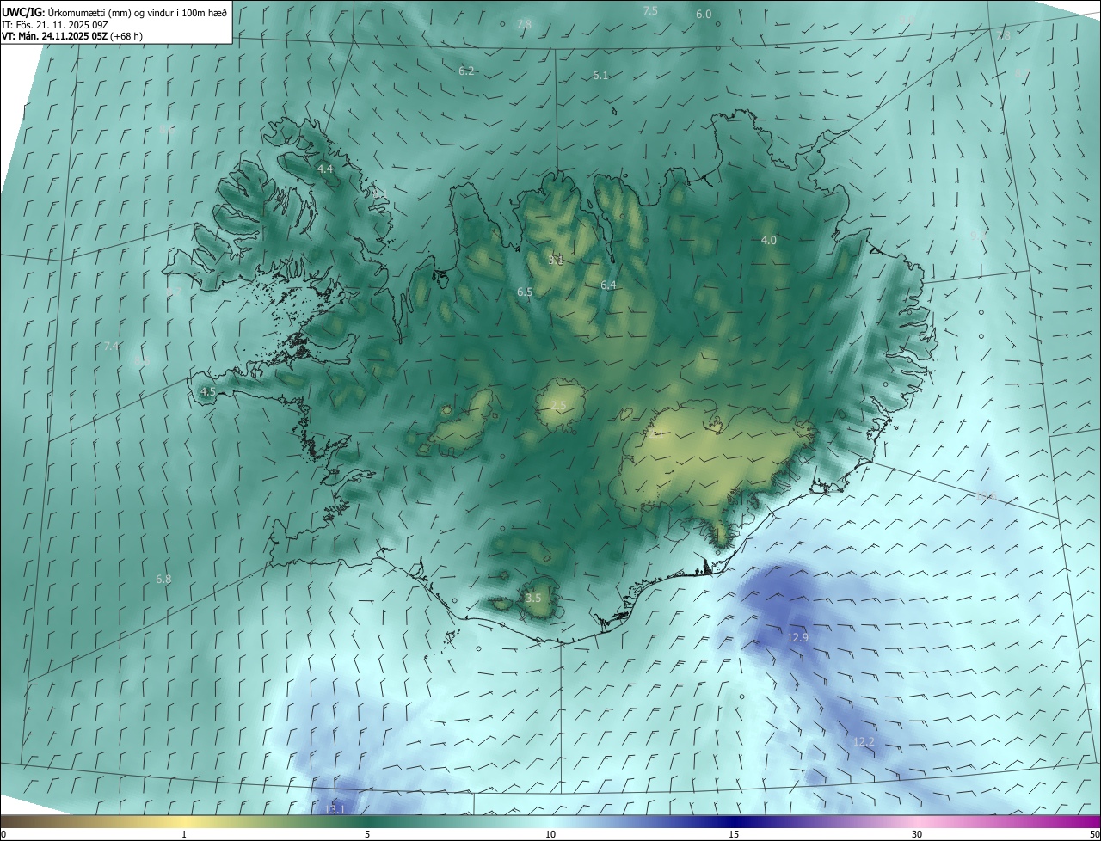Click the title text 'Úrkomumætti (mm) og vindur í 100m hæð'
This screenshot has width=1101, height=841.
click(138, 12)
